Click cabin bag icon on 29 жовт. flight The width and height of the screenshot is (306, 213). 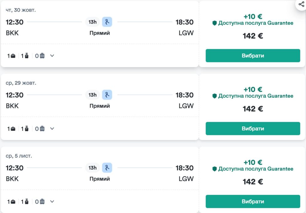(x=27, y=129)
